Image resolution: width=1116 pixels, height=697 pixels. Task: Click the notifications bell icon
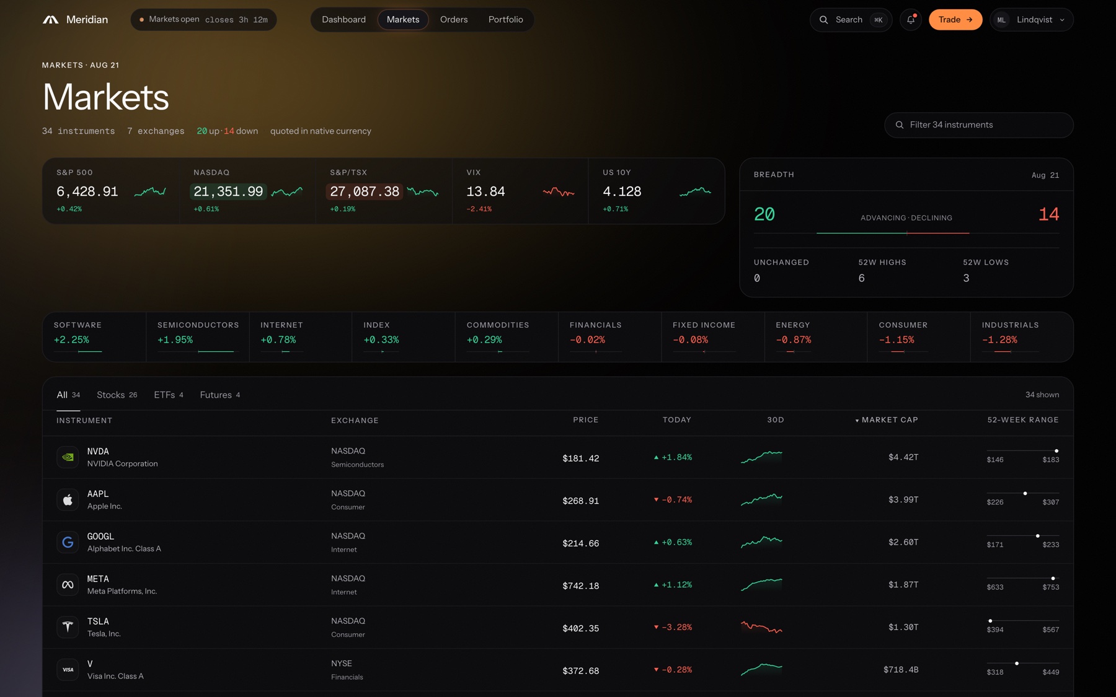(x=910, y=20)
